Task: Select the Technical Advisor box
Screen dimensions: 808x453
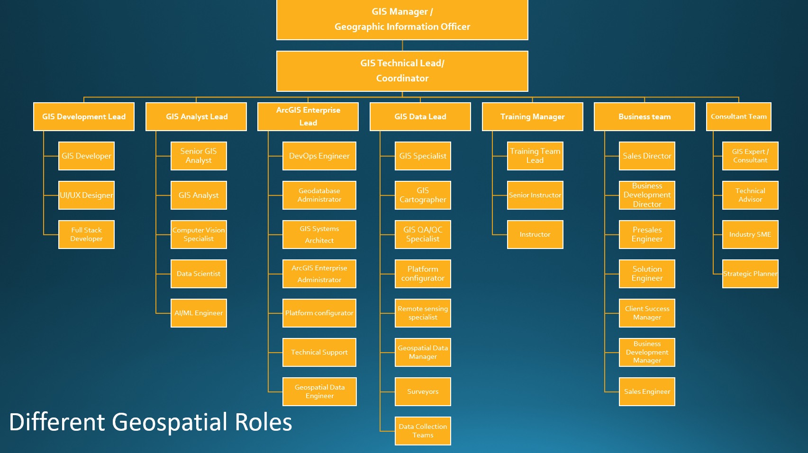Action: tap(750, 195)
